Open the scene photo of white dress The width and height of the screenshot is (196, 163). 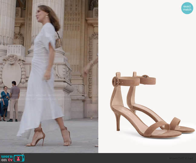pyautogui.click(x=49, y=76)
